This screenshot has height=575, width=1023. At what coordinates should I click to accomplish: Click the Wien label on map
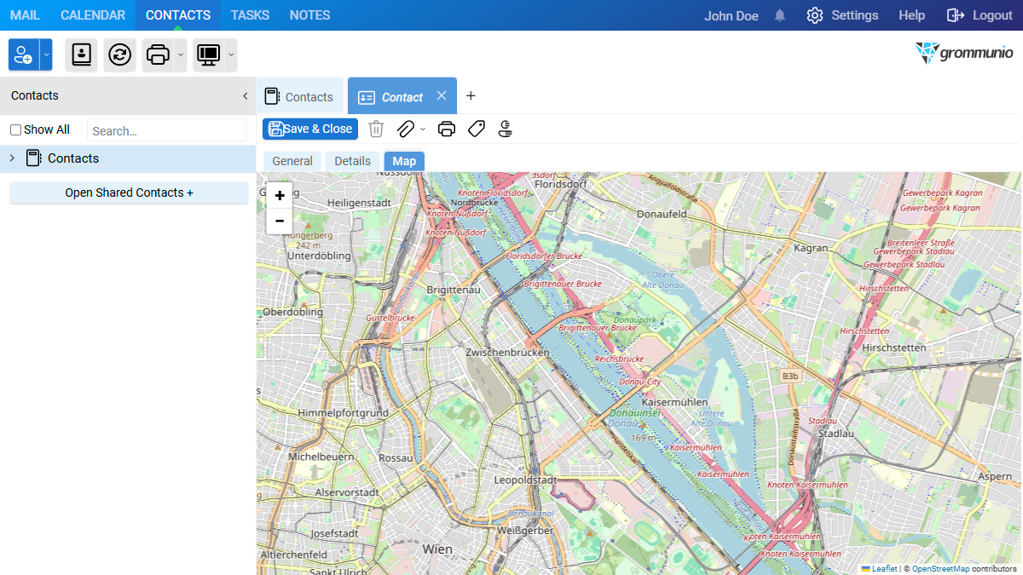[x=437, y=549]
